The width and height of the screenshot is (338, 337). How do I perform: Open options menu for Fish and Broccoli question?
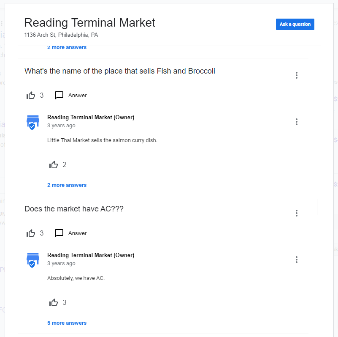(x=297, y=75)
